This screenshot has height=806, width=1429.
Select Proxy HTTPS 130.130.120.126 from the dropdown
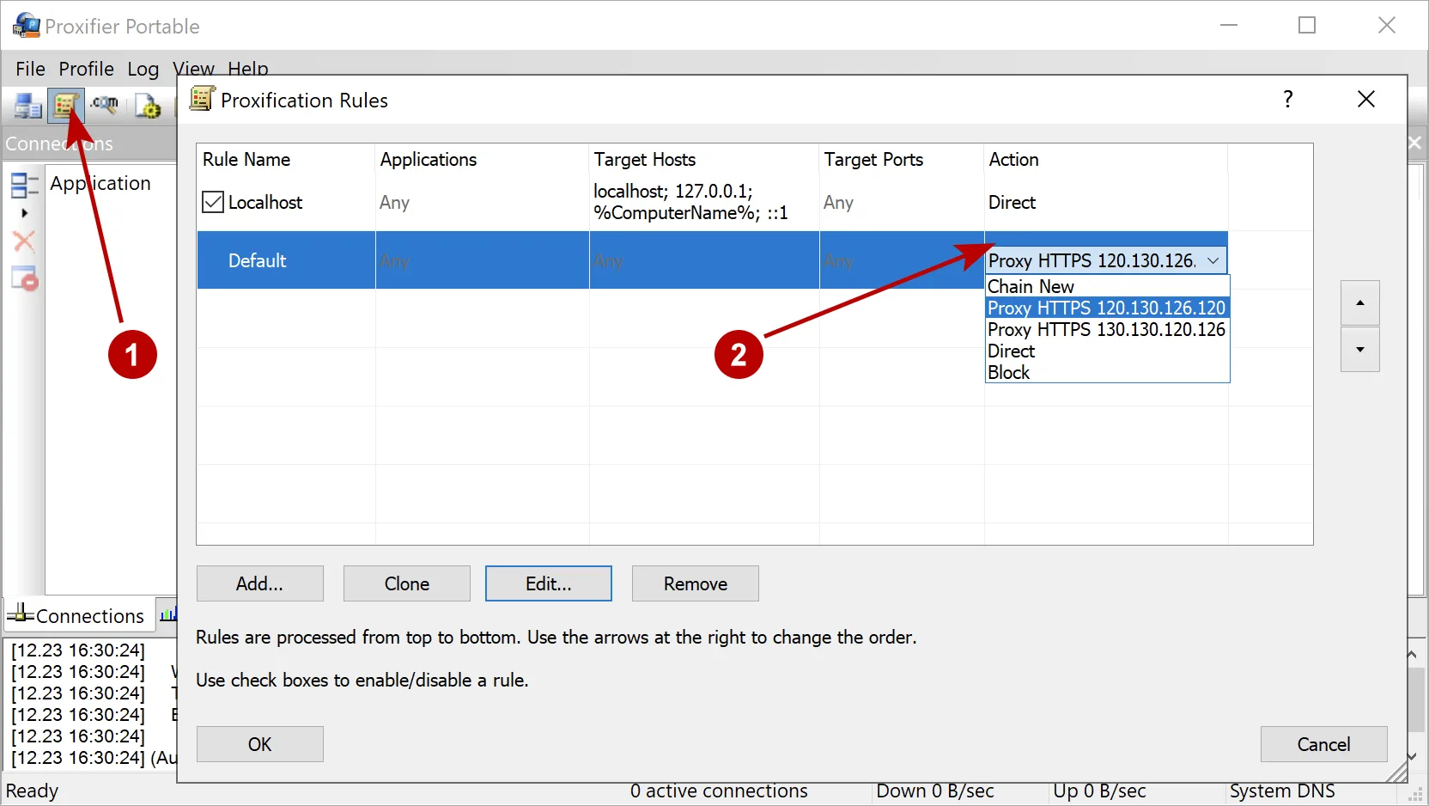tap(1105, 329)
